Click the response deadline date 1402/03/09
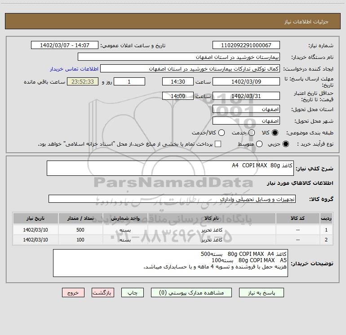This screenshot has width=346, height=335. 246,81
